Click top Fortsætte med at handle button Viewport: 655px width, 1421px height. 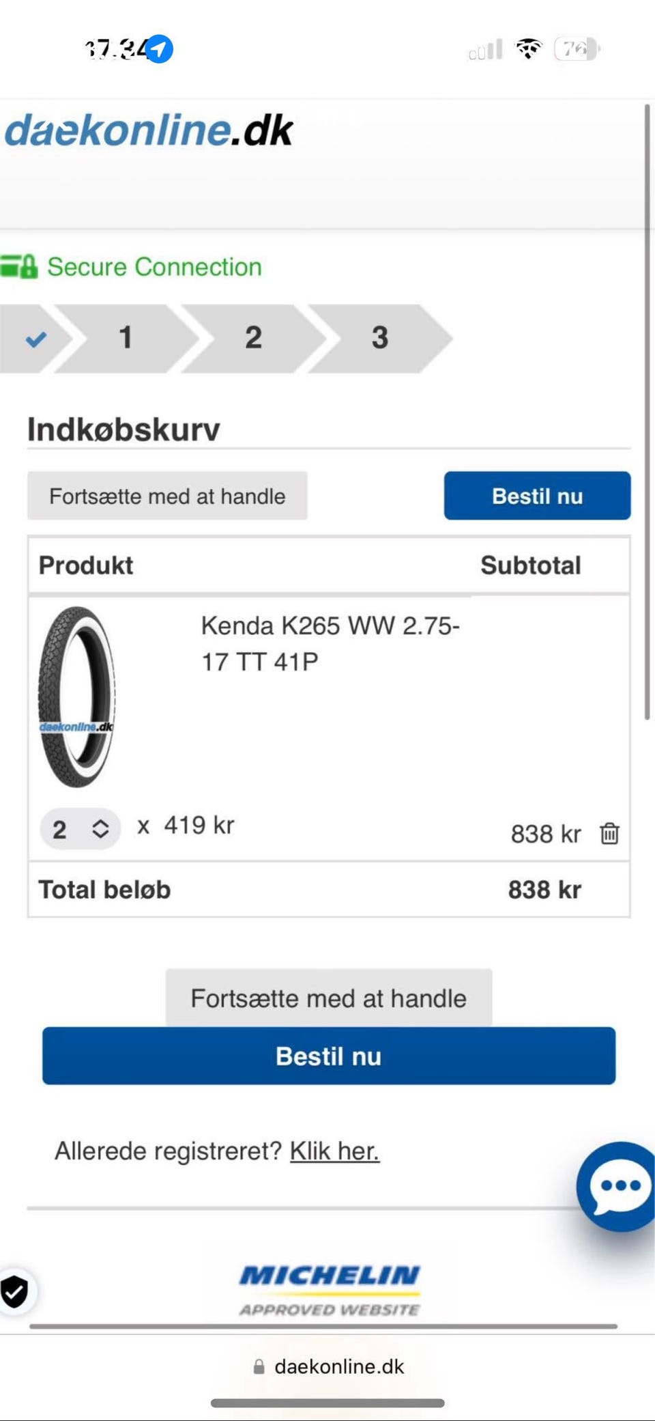(167, 496)
